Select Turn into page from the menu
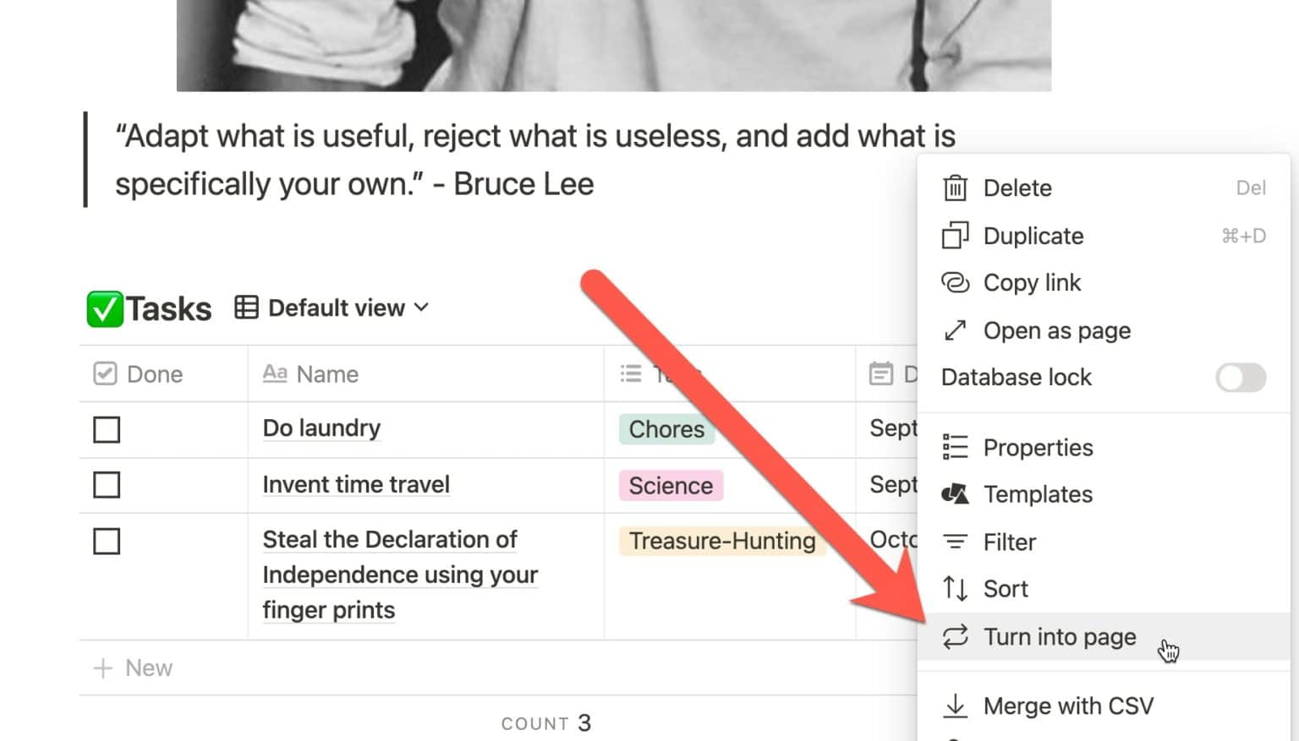The height and width of the screenshot is (741, 1299). (1060, 636)
